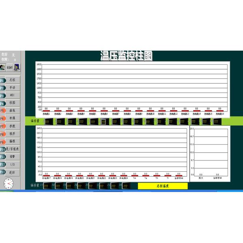Click the exit door icon
The height and width of the screenshot is (243, 243).
click(x=17, y=67)
